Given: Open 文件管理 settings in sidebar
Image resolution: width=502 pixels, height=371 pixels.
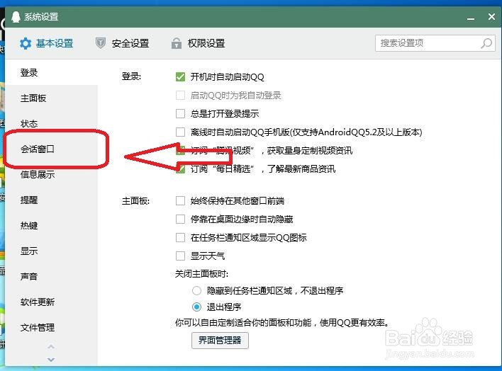Looking at the screenshot, I should (x=51, y=328).
